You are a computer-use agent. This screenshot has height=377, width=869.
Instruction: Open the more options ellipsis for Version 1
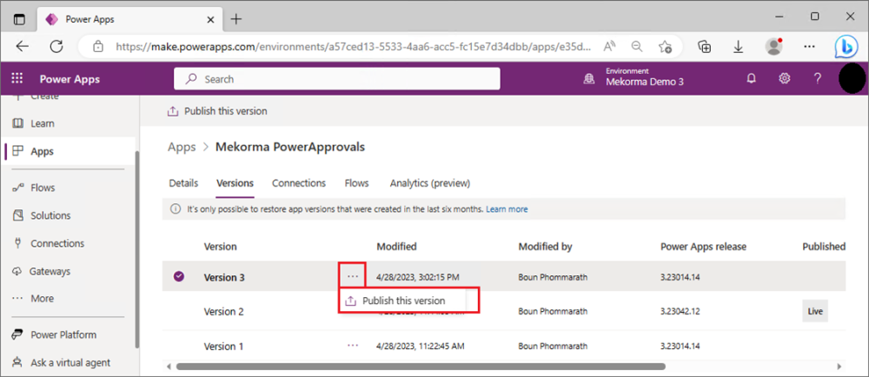[x=352, y=346]
